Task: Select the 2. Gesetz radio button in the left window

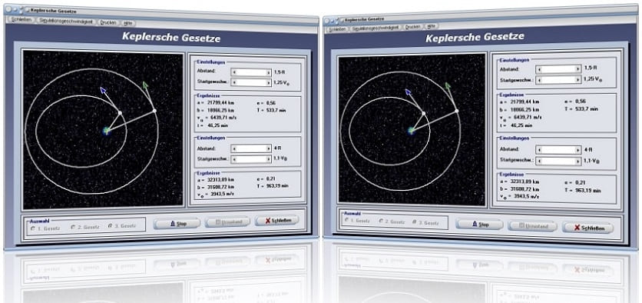Action: 73,227
